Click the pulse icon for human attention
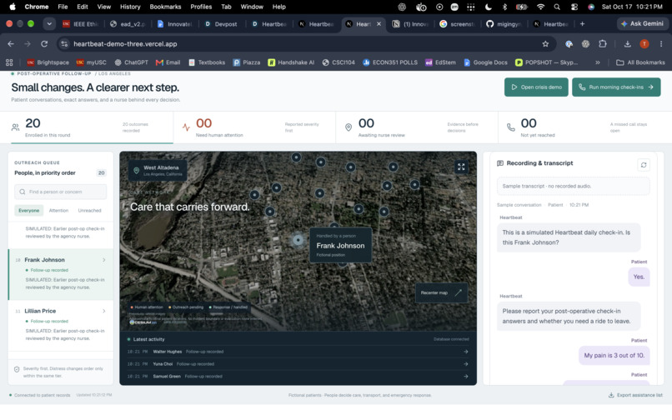 tap(186, 127)
